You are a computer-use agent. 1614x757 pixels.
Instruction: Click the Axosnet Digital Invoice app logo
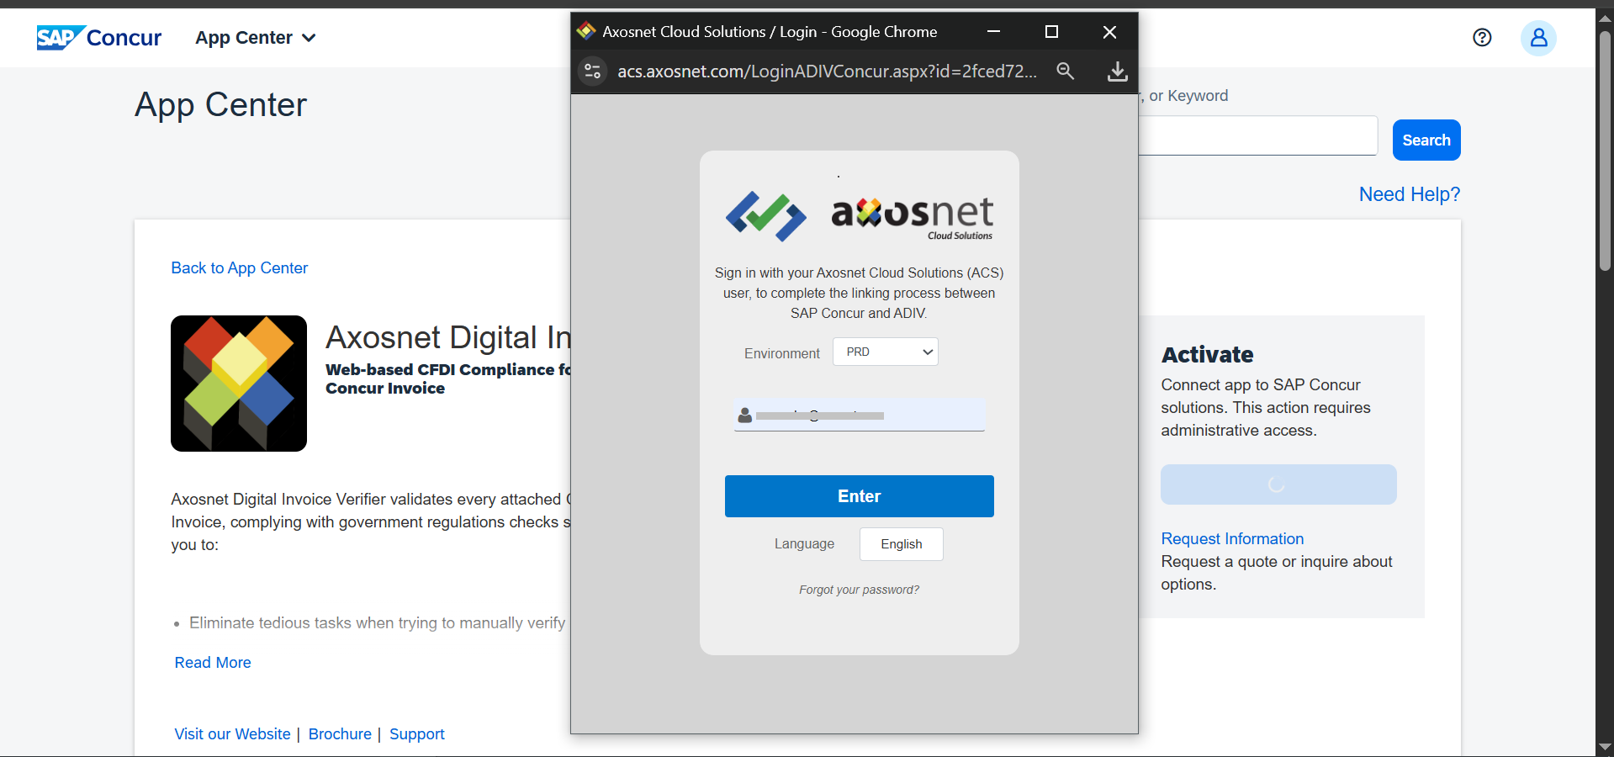pos(239,384)
